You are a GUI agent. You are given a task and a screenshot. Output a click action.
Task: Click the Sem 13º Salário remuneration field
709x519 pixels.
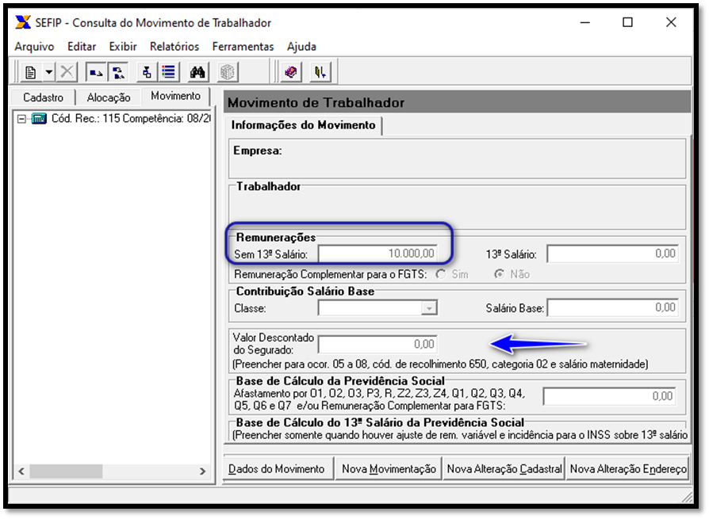tap(377, 254)
